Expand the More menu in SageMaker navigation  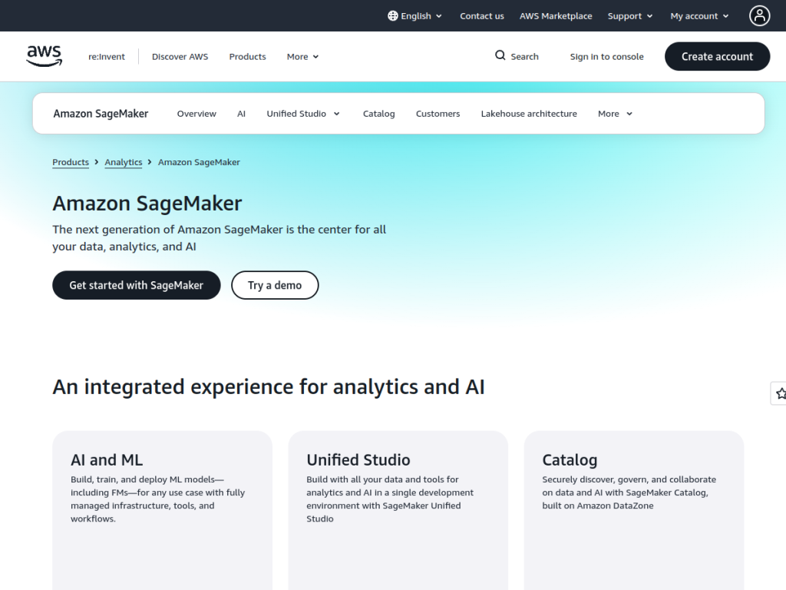click(615, 114)
